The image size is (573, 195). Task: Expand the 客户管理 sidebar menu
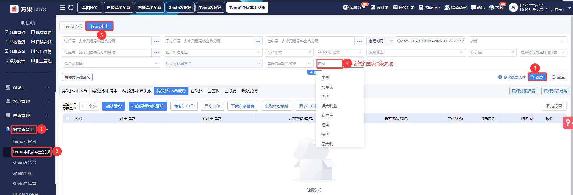click(x=27, y=101)
